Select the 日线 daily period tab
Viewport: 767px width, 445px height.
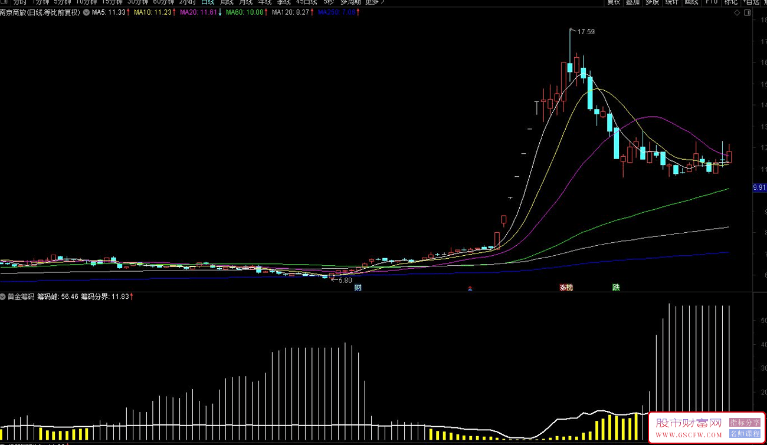[x=208, y=2]
